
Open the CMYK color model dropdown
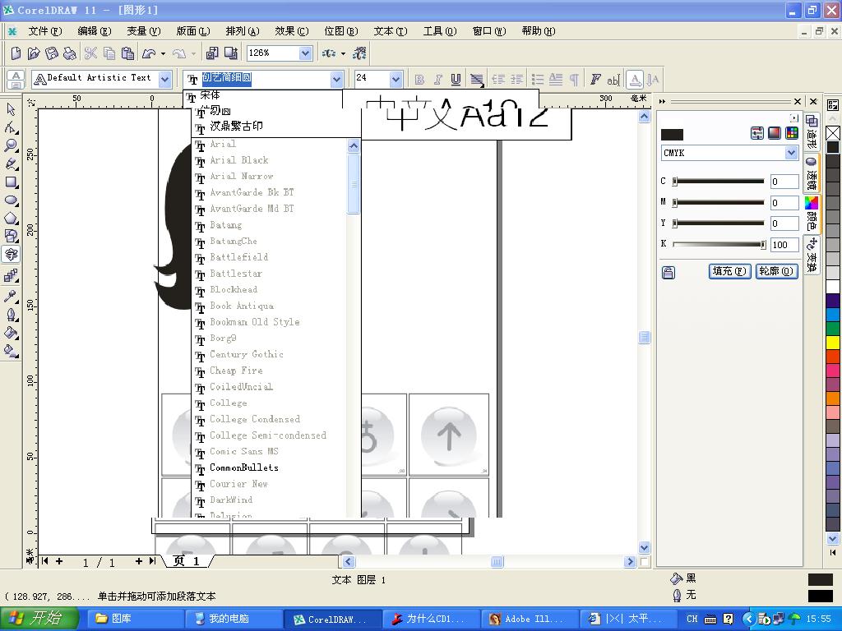pyautogui.click(x=791, y=153)
